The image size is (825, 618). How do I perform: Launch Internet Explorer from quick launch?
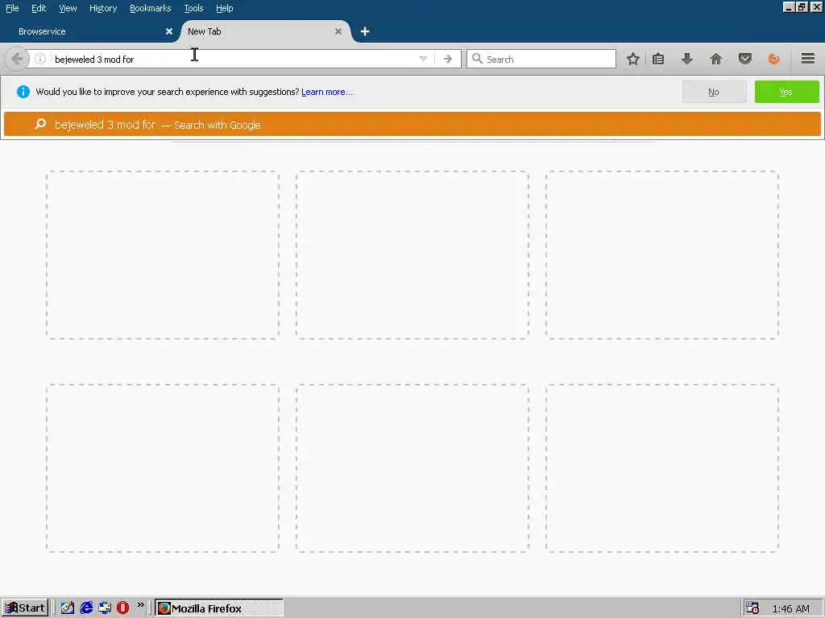(86, 608)
